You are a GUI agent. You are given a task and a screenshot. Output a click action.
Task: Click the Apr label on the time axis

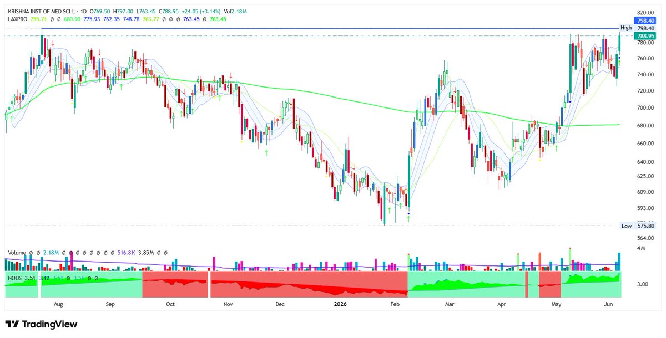click(x=502, y=304)
